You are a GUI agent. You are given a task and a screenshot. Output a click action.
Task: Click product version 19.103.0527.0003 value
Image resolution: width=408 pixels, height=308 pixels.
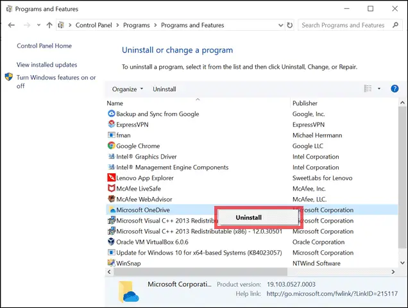291,284
